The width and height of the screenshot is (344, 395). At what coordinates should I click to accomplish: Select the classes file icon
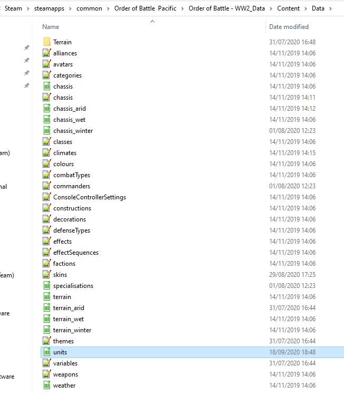[47, 141]
